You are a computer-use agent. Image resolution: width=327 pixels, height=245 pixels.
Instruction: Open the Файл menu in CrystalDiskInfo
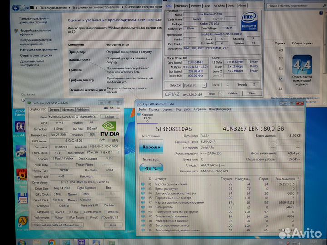coord(142,109)
